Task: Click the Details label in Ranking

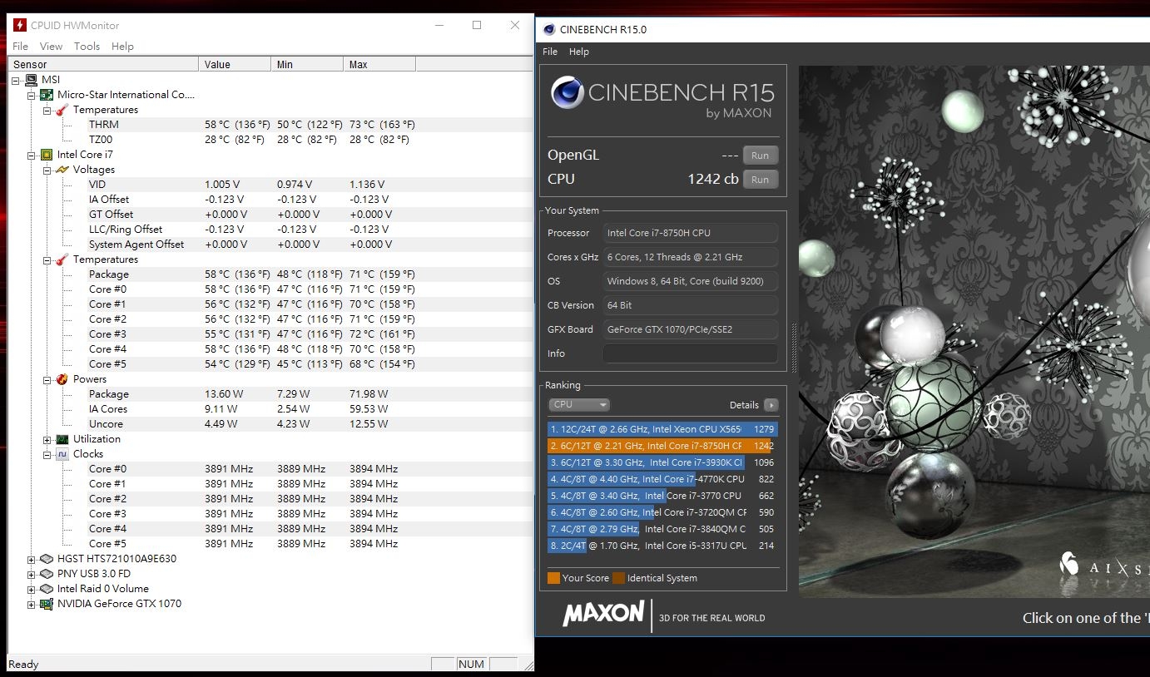Action: pyautogui.click(x=744, y=405)
